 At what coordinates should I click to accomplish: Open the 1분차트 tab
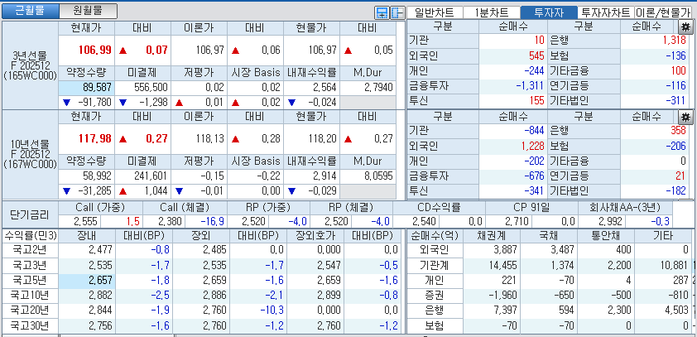491,12
